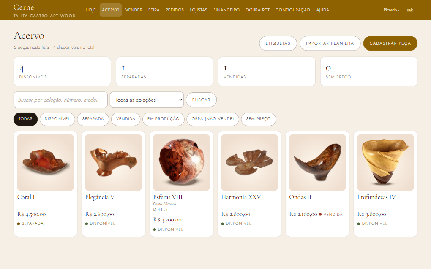Viewport: 431px width, 269px height.
Task: Switch to the Vender section
Action: (x=134, y=10)
